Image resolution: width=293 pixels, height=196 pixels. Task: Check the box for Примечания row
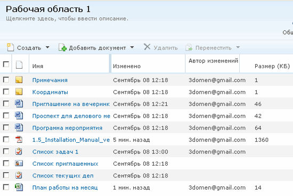click(x=6, y=80)
